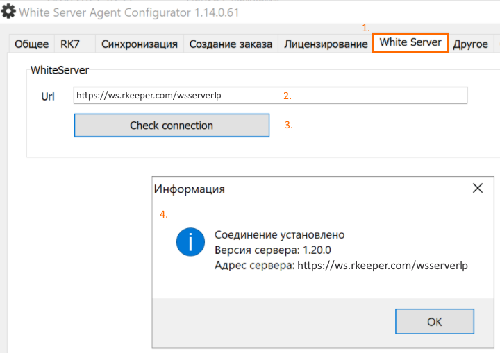Close the Информация dialog with the X

click(477, 188)
